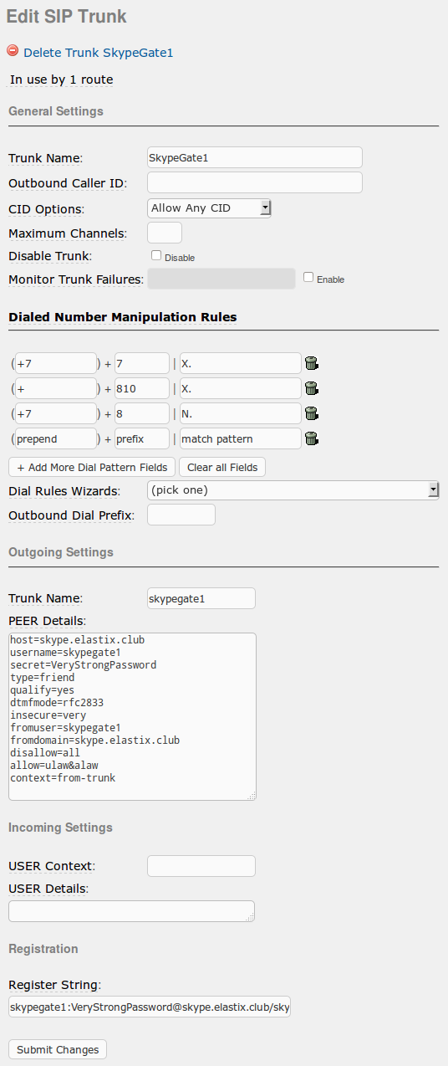Click the red delete trunk icon
Image resolution: width=448 pixels, height=1066 pixels.
pyautogui.click(x=13, y=51)
